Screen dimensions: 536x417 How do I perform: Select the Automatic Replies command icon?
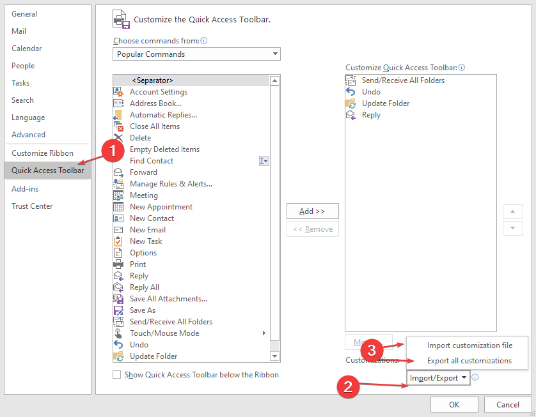click(x=118, y=115)
